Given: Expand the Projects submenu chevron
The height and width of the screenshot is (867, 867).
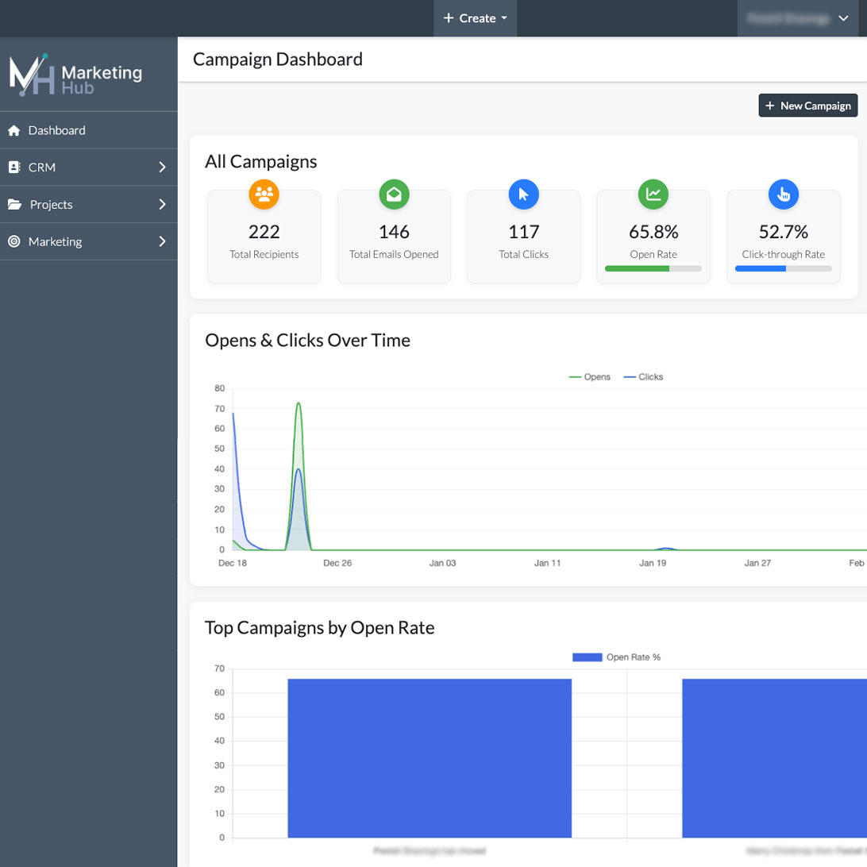Looking at the screenshot, I should (162, 205).
